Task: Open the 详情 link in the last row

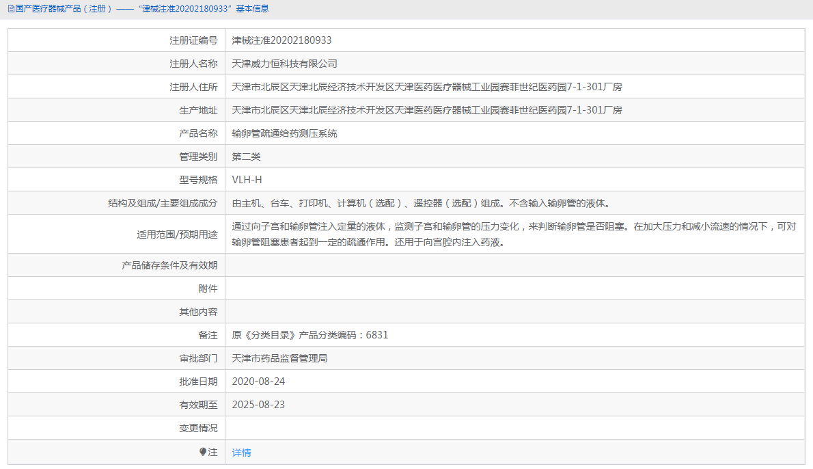Action: coord(241,453)
